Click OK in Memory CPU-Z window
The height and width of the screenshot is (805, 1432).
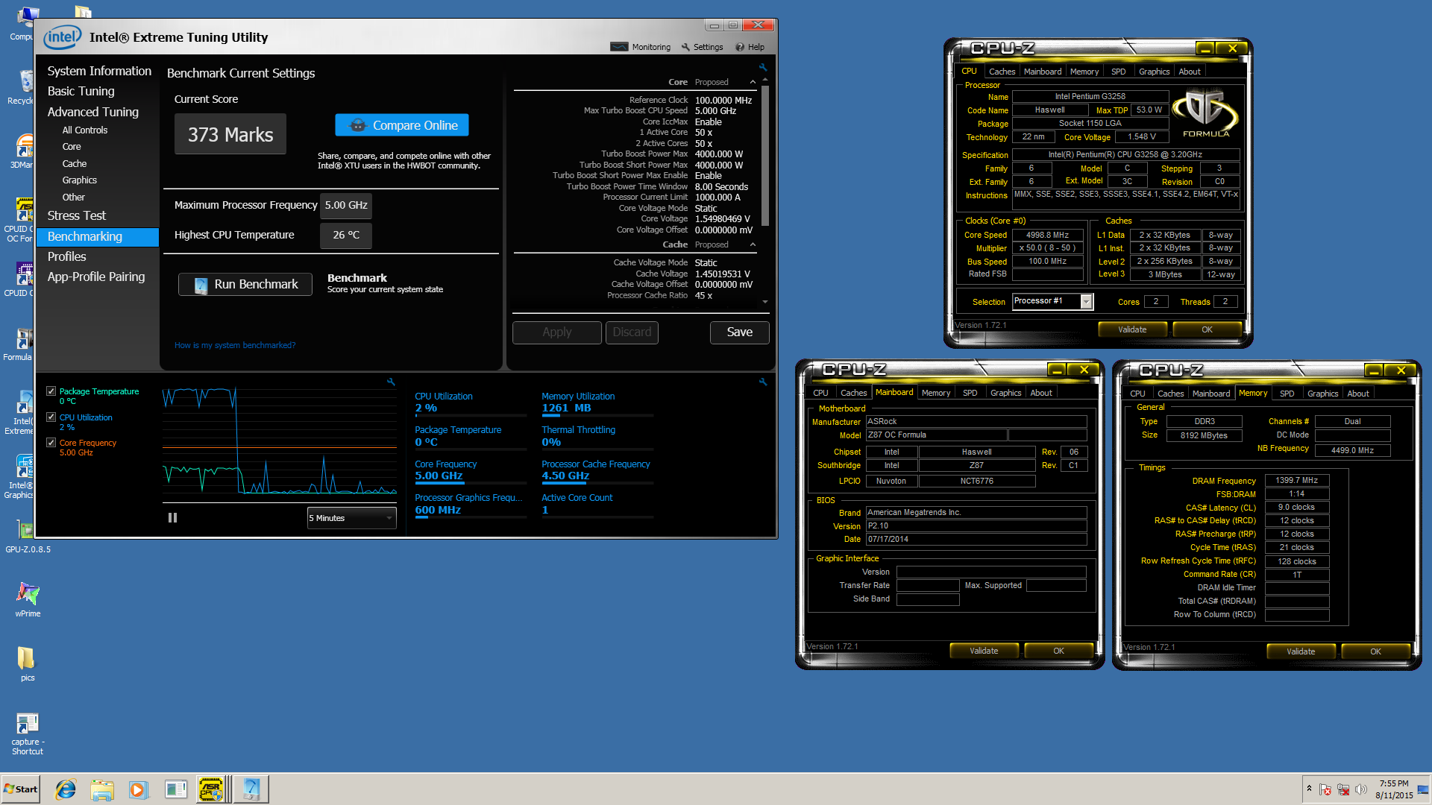pos(1375,651)
